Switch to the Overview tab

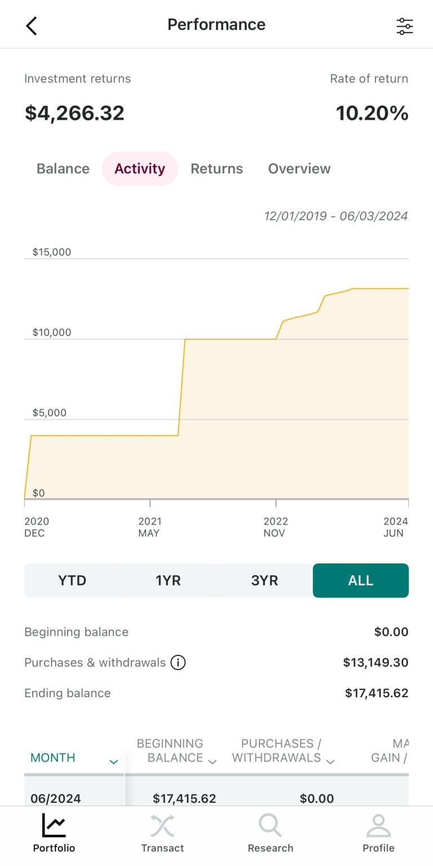coord(299,169)
